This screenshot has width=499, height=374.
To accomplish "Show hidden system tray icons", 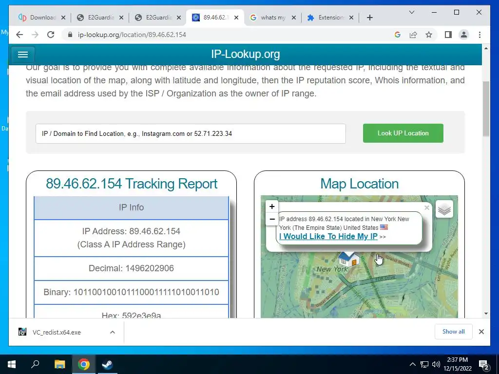I will (x=412, y=364).
